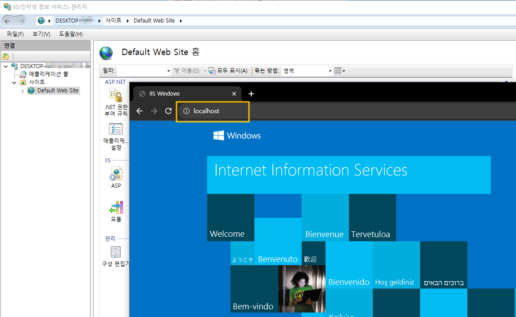Screen dimensions: 516x317
Task: Collapse the Sites (사이트) tree node
Action: pyautogui.click(x=14, y=83)
